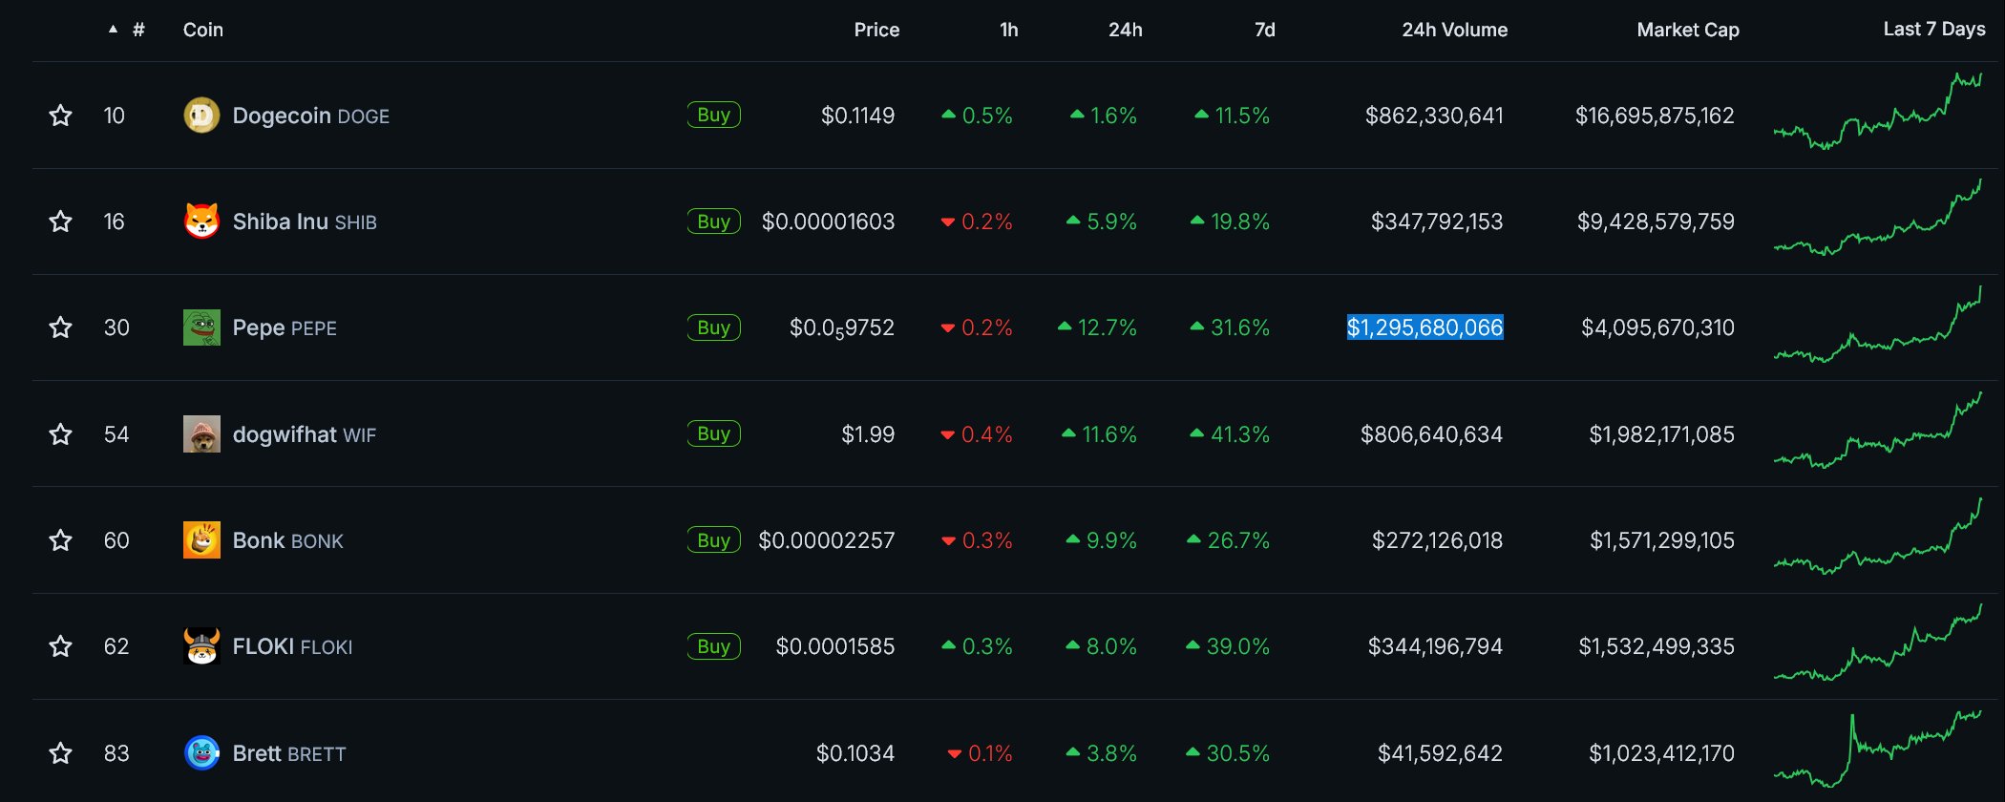Screen dimensions: 2005x802
Task: Click the Shiba Inu coin logo
Action: tap(201, 222)
